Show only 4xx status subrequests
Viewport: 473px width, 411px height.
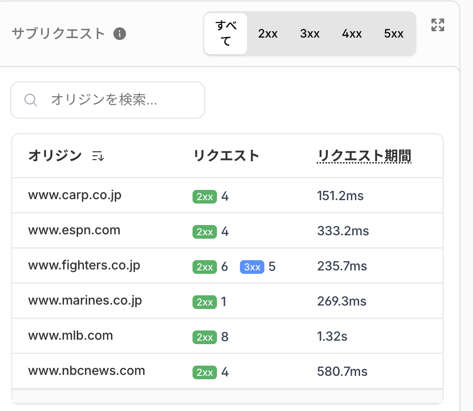352,34
